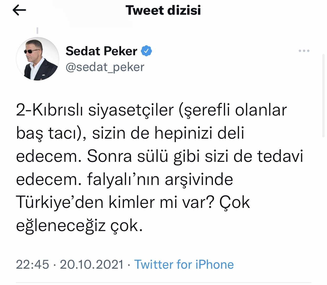327x285 pixels.
Task: Click the word siyasetçiler in the tweet
Action: tap(131, 110)
